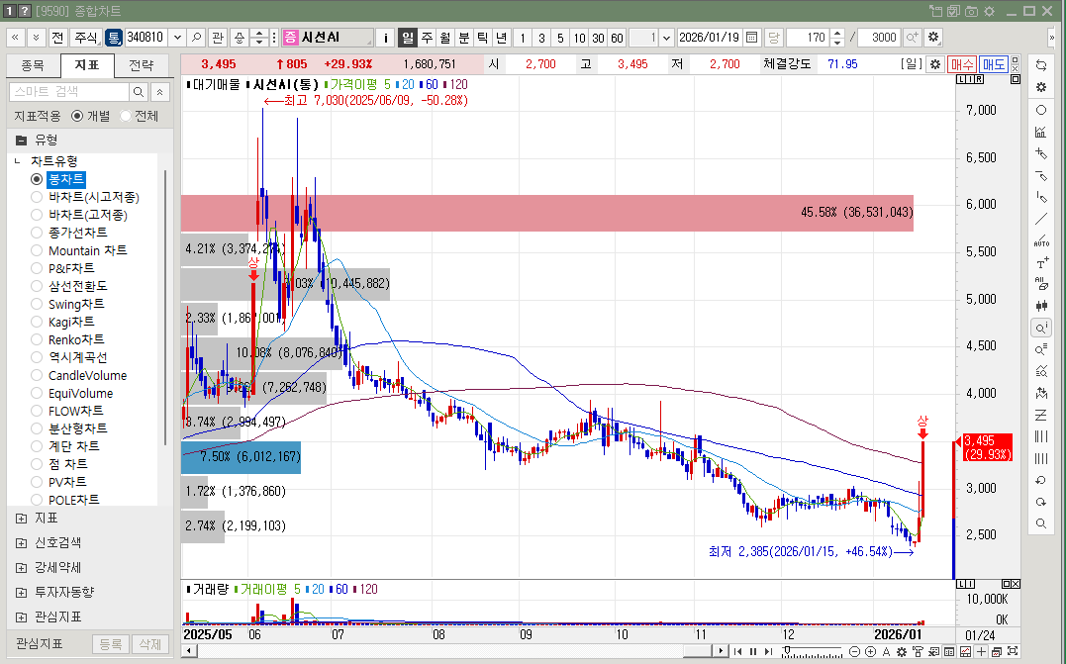Click the 매수 buy button
The image size is (1066, 664).
click(x=961, y=64)
